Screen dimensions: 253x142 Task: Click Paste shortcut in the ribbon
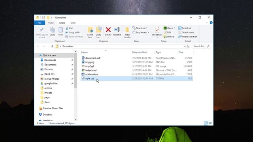click(74, 37)
